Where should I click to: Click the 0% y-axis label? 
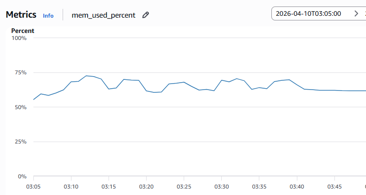tap(22, 176)
